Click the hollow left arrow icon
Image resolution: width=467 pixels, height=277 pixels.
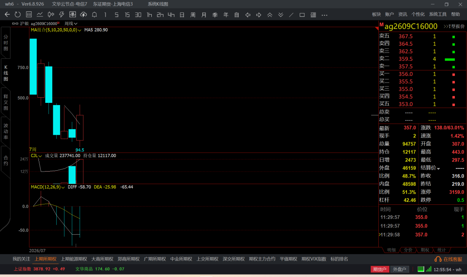(248, 15)
